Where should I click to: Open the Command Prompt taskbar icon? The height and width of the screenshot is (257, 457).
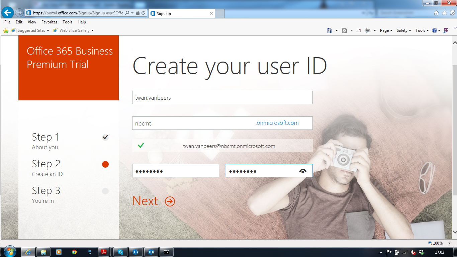[167, 252]
